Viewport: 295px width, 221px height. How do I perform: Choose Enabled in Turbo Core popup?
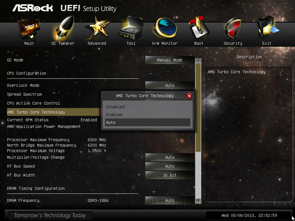pyautogui.click(x=147, y=114)
